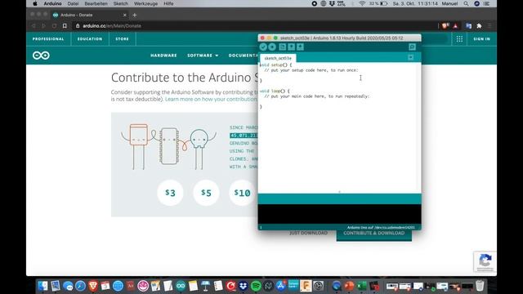Open the Apple menu

[35, 3]
